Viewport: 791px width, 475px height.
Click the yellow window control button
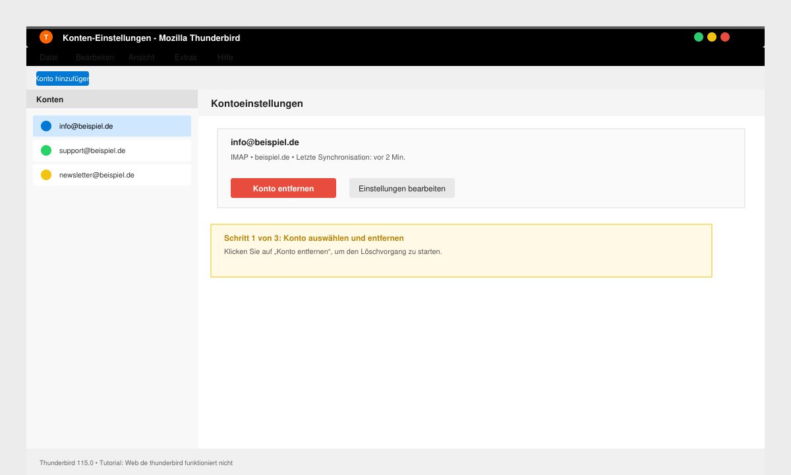point(712,37)
